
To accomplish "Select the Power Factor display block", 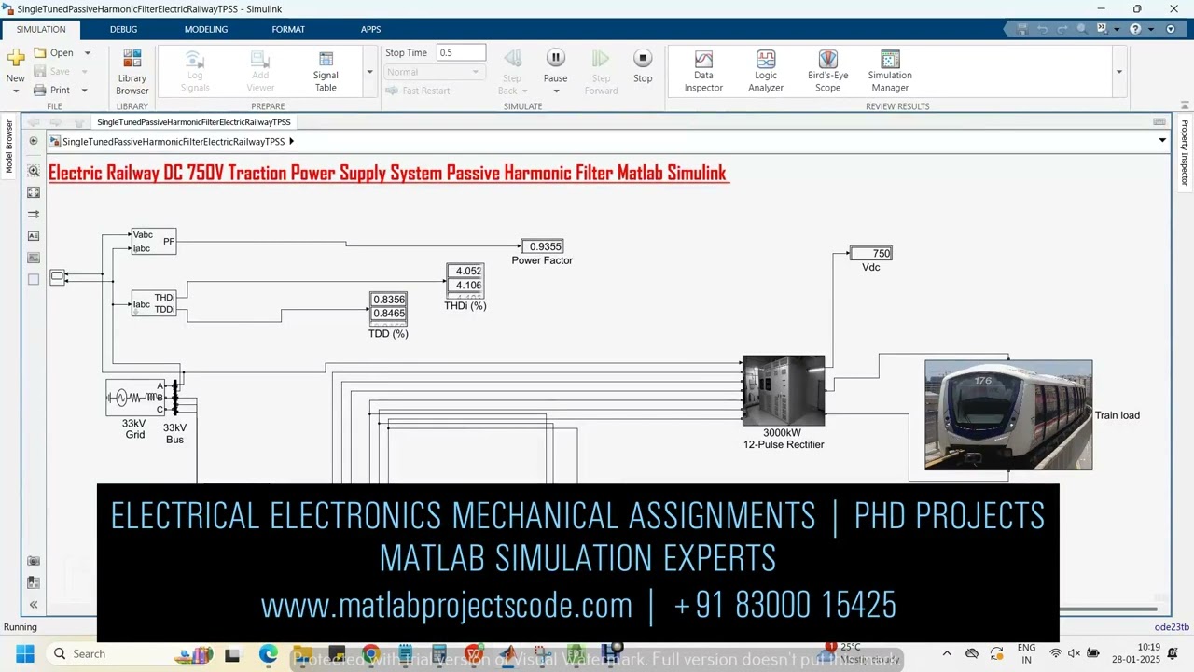I will 542,246.
